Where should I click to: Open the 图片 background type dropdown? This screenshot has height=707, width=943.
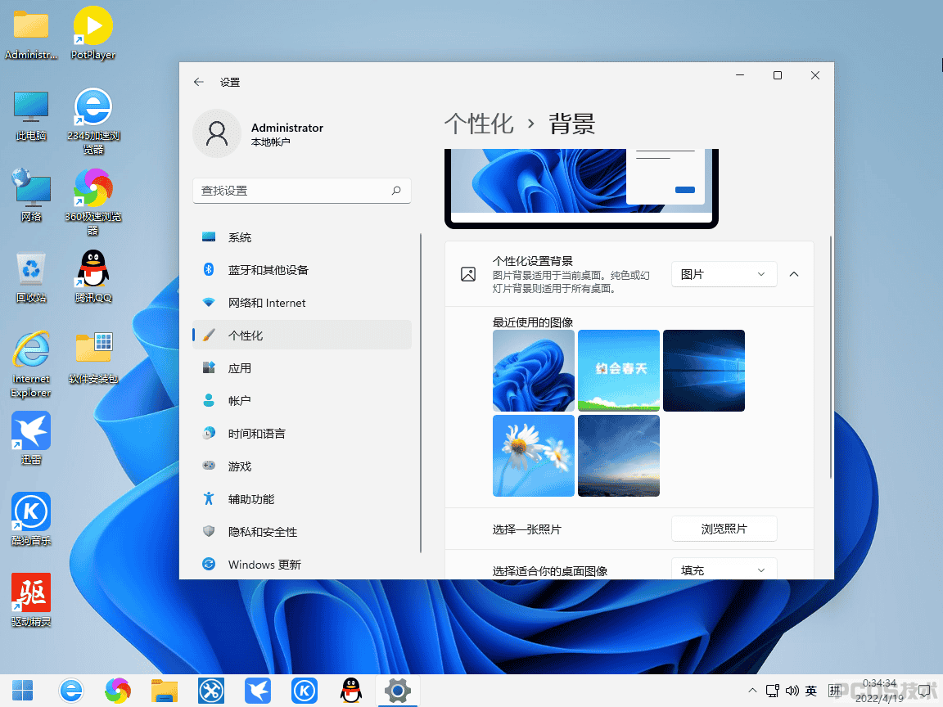[x=724, y=274]
